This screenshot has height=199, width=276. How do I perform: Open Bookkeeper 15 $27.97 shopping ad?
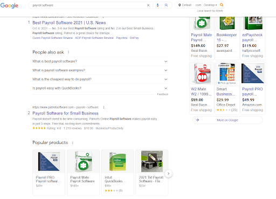click(x=227, y=38)
